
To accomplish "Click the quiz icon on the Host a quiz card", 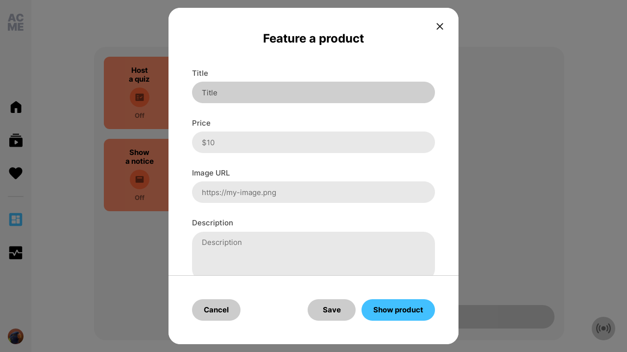I will [140, 97].
